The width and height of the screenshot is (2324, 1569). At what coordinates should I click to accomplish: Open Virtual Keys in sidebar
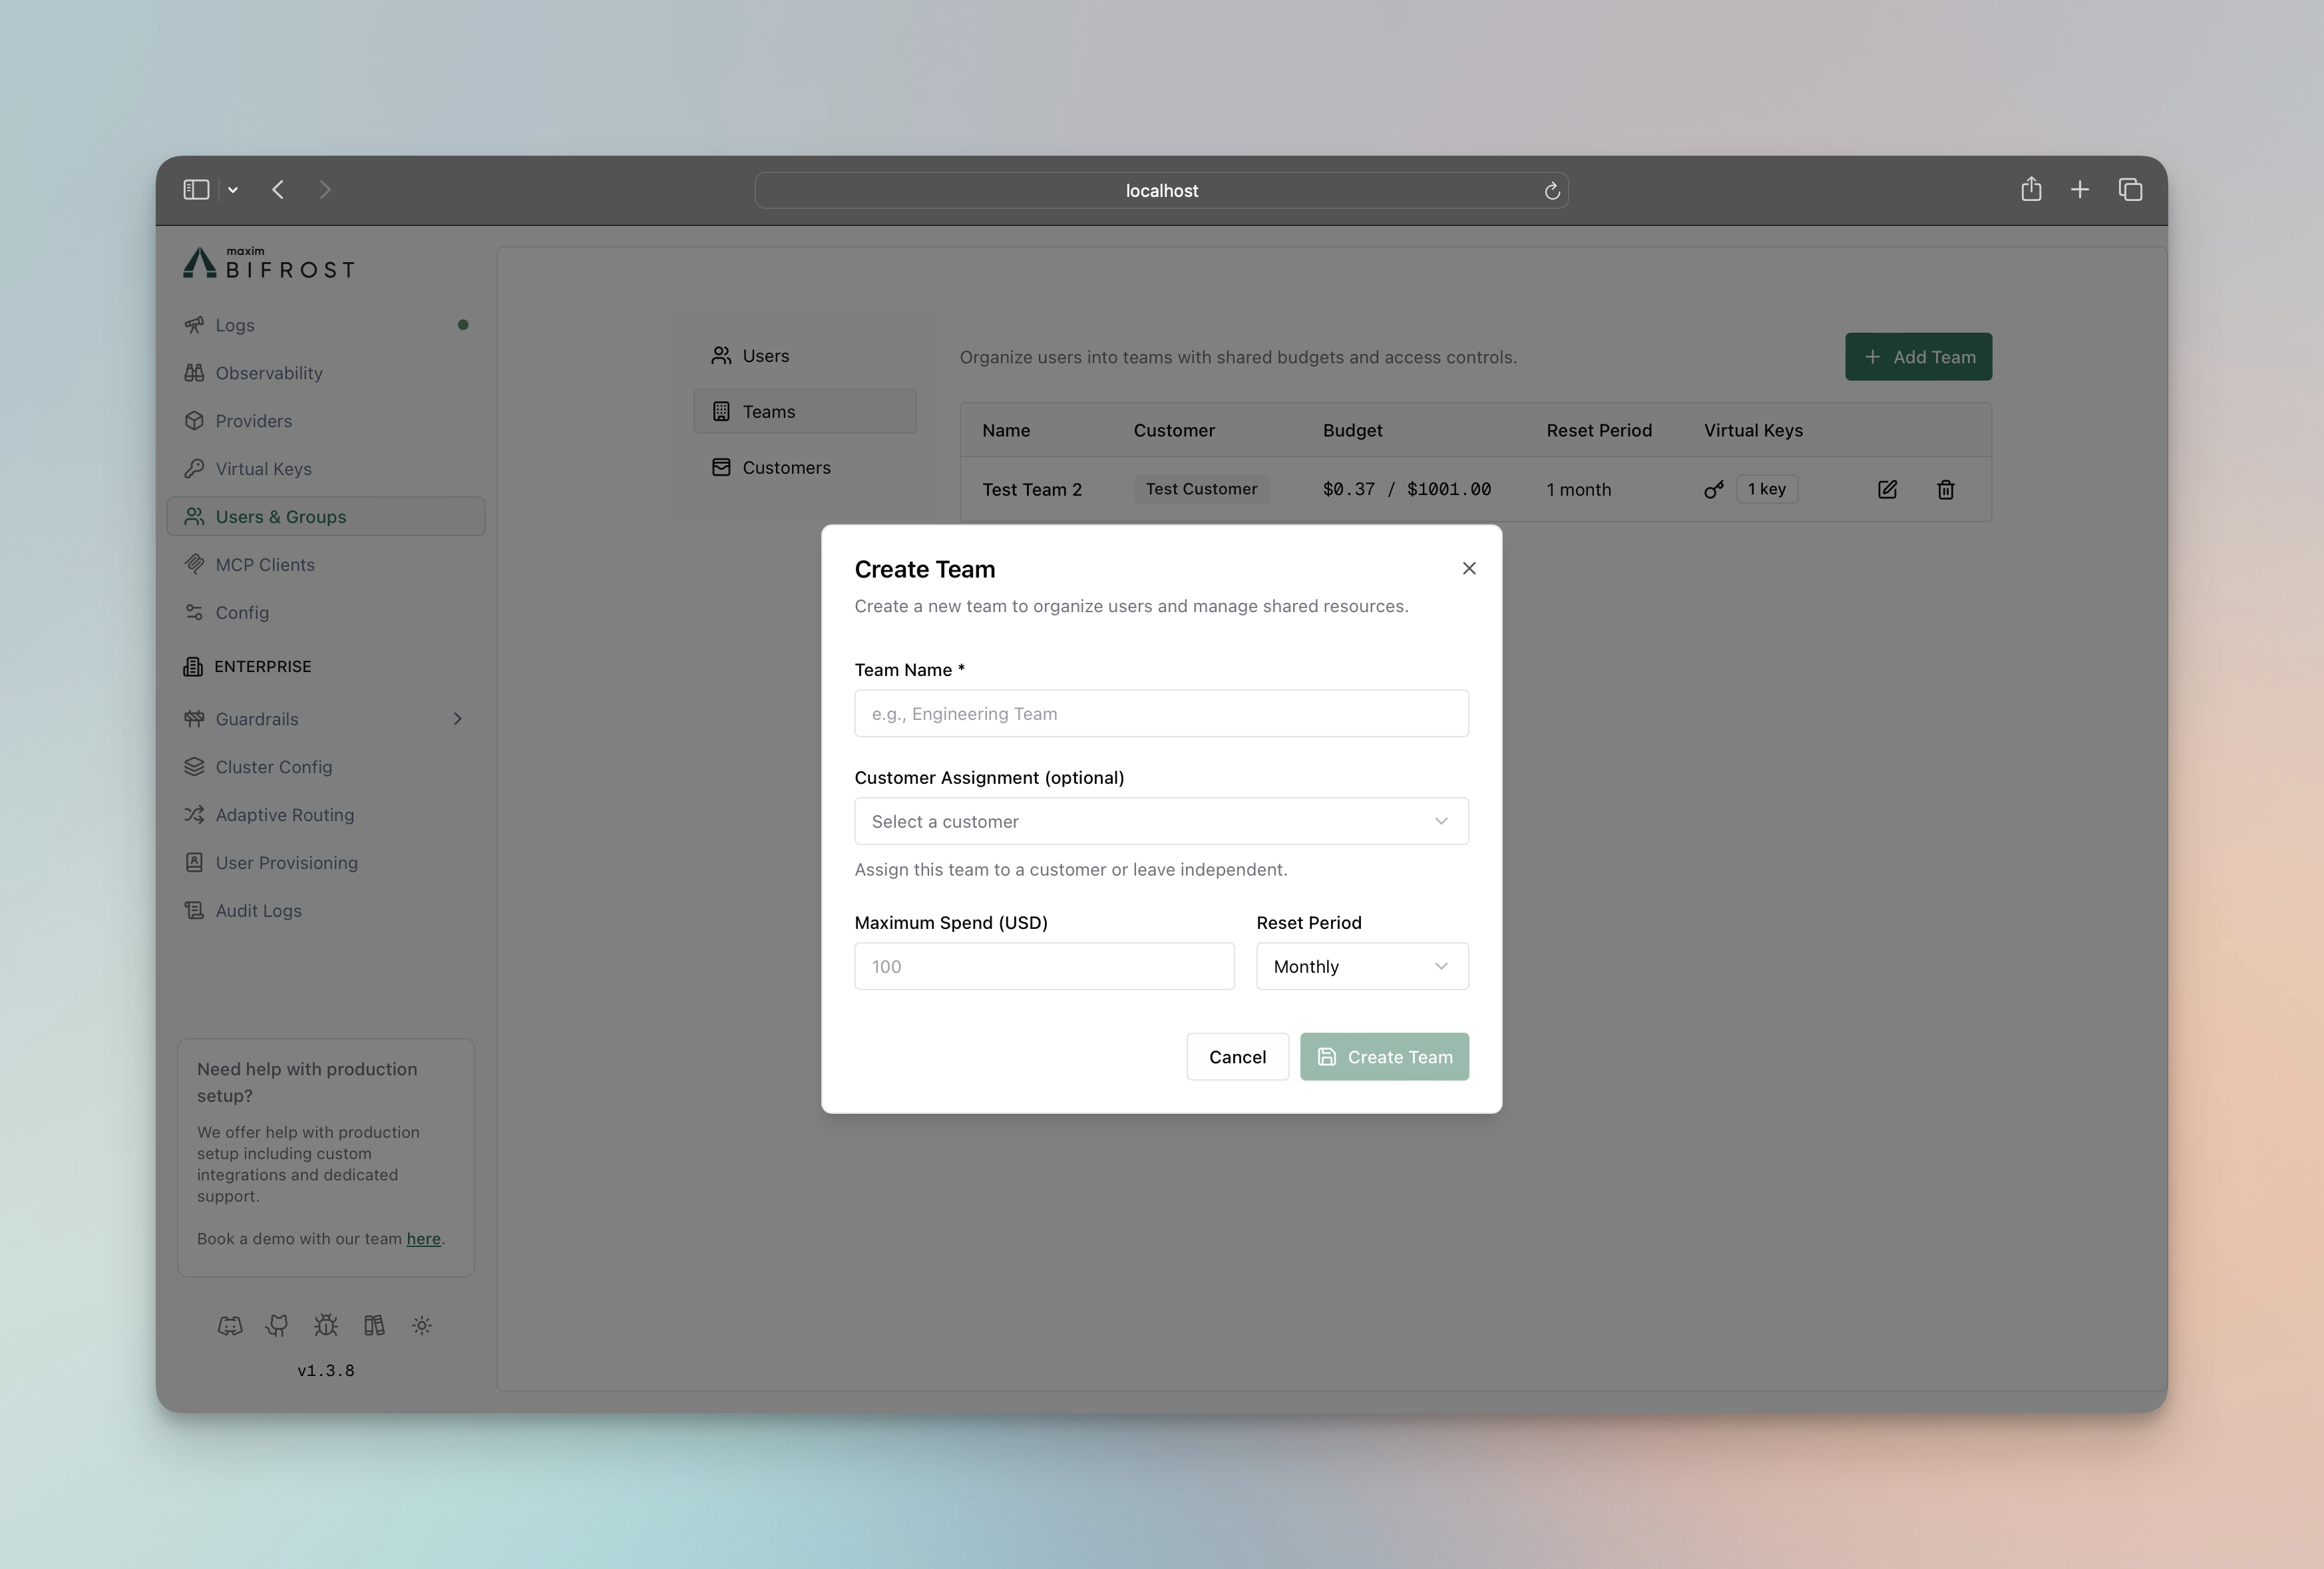[x=263, y=469]
